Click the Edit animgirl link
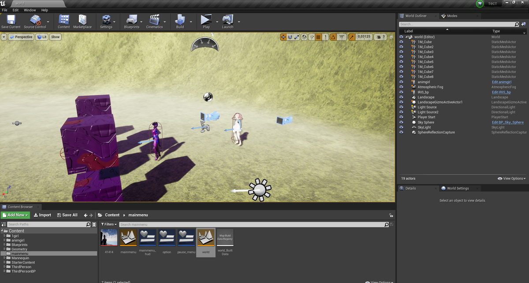This screenshot has height=283, width=529. click(x=502, y=82)
